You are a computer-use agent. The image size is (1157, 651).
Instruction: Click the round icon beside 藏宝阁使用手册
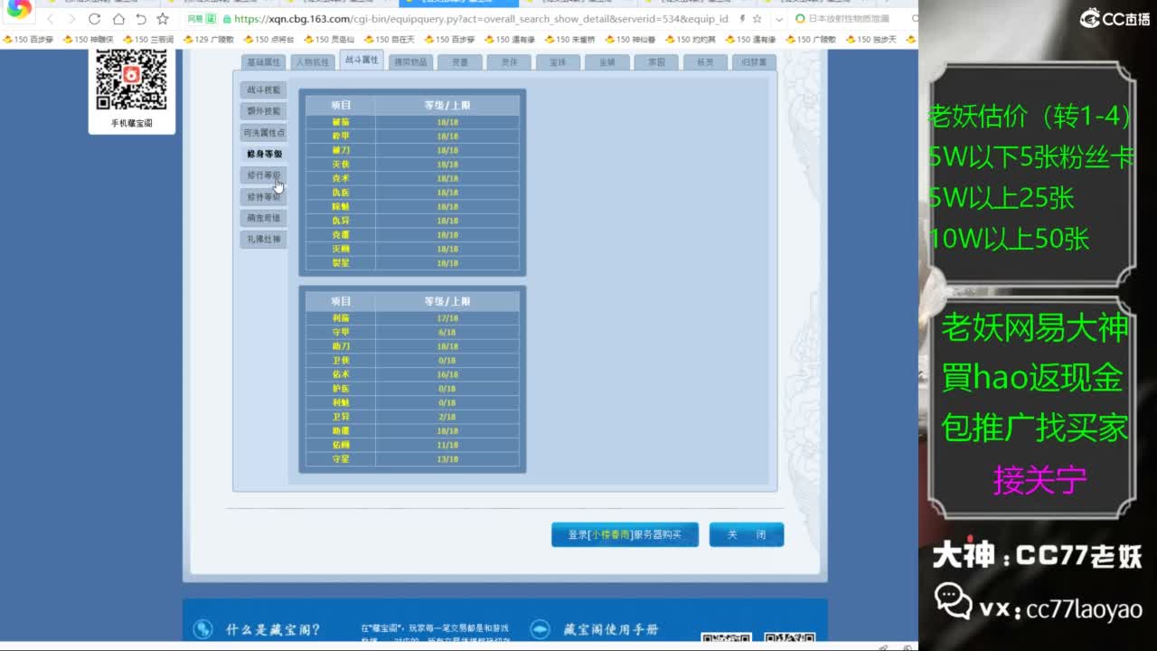click(x=540, y=629)
